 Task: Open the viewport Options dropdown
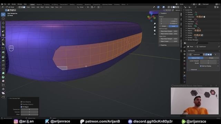click(x=178, y=10)
